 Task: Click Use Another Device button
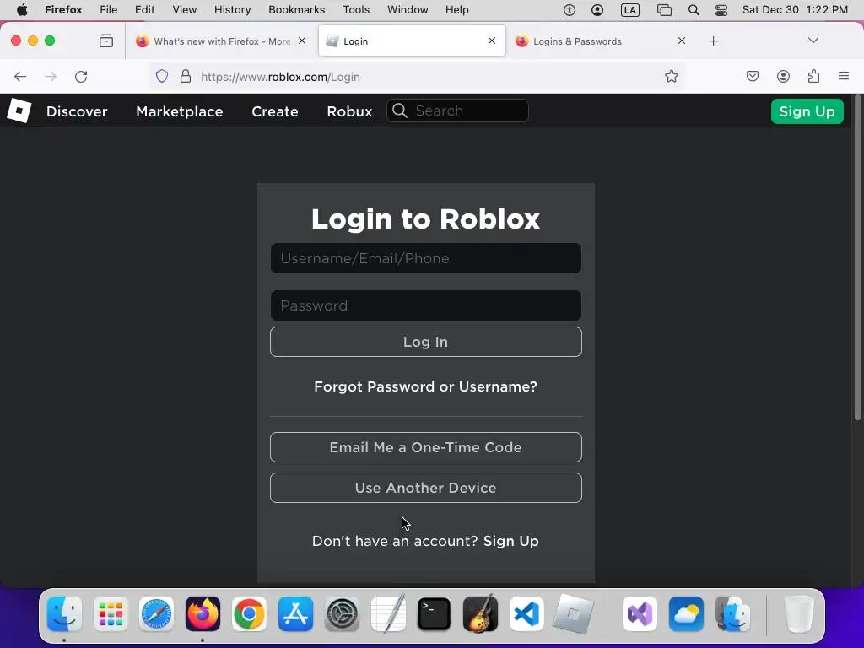[426, 488]
